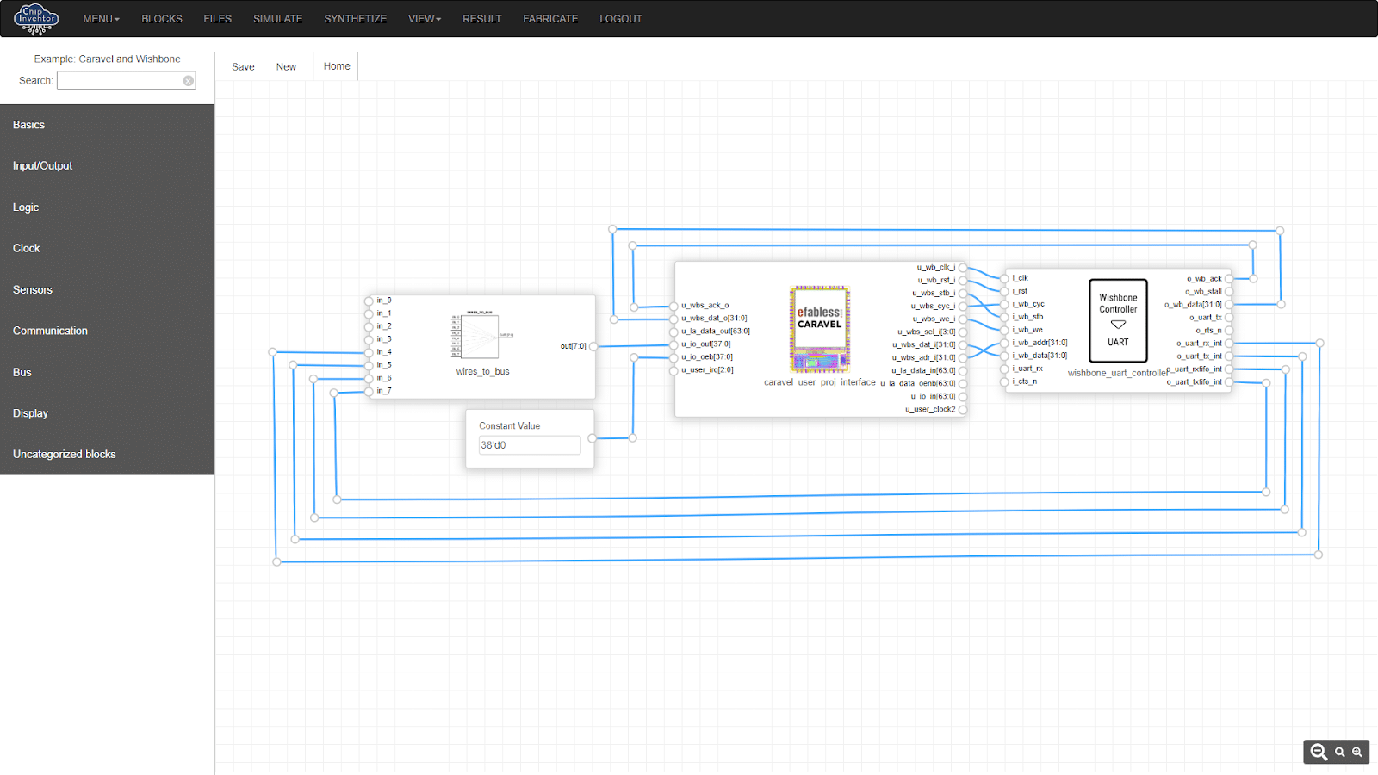1378x775 pixels.
Task: Click the Chip Inventor cloud logo
Action: tap(36, 19)
